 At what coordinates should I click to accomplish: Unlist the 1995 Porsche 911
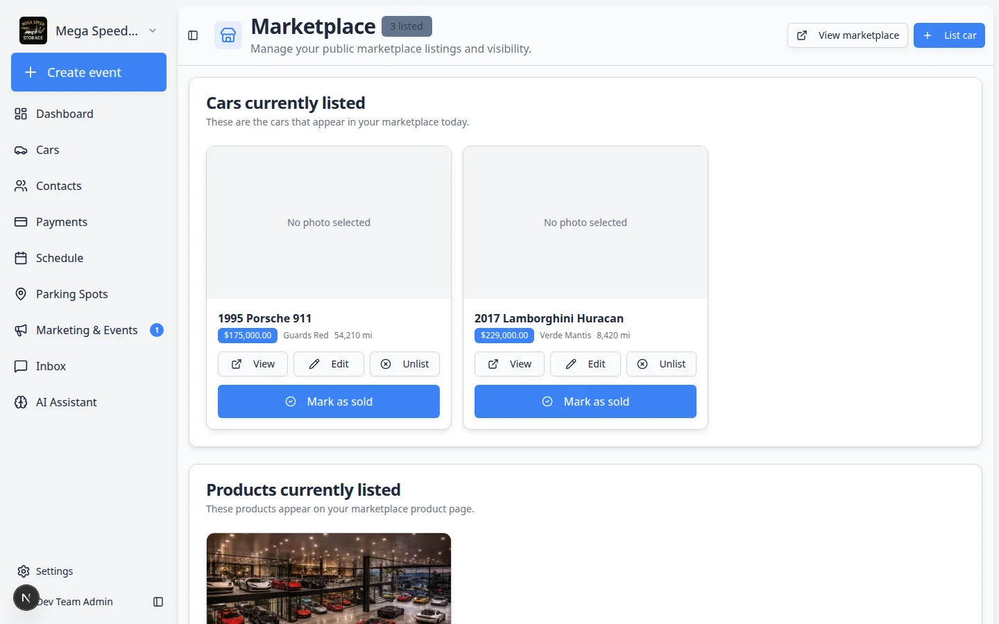click(404, 364)
